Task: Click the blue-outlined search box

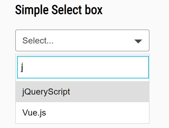Action: coord(83,67)
